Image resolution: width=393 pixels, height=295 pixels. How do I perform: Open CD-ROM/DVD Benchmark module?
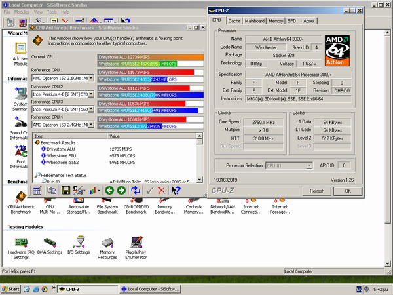pyautogui.click(x=136, y=206)
